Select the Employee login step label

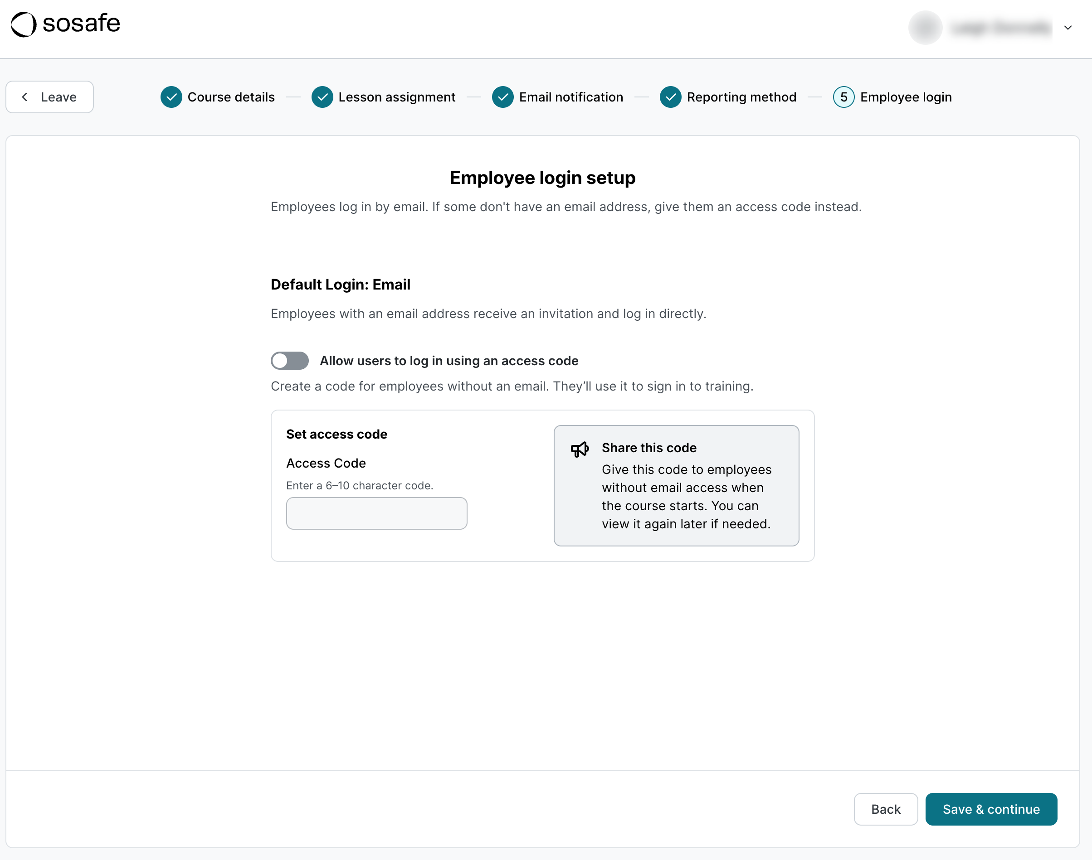906,97
